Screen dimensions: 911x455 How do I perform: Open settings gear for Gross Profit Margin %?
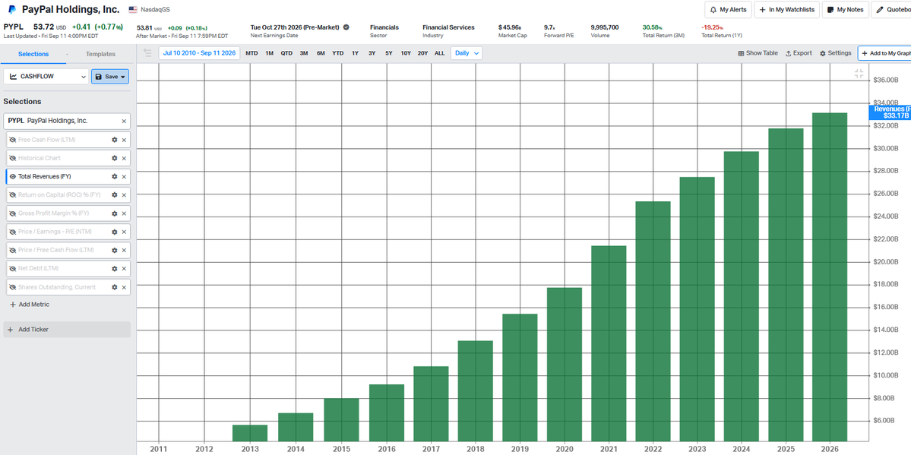click(115, 213)
